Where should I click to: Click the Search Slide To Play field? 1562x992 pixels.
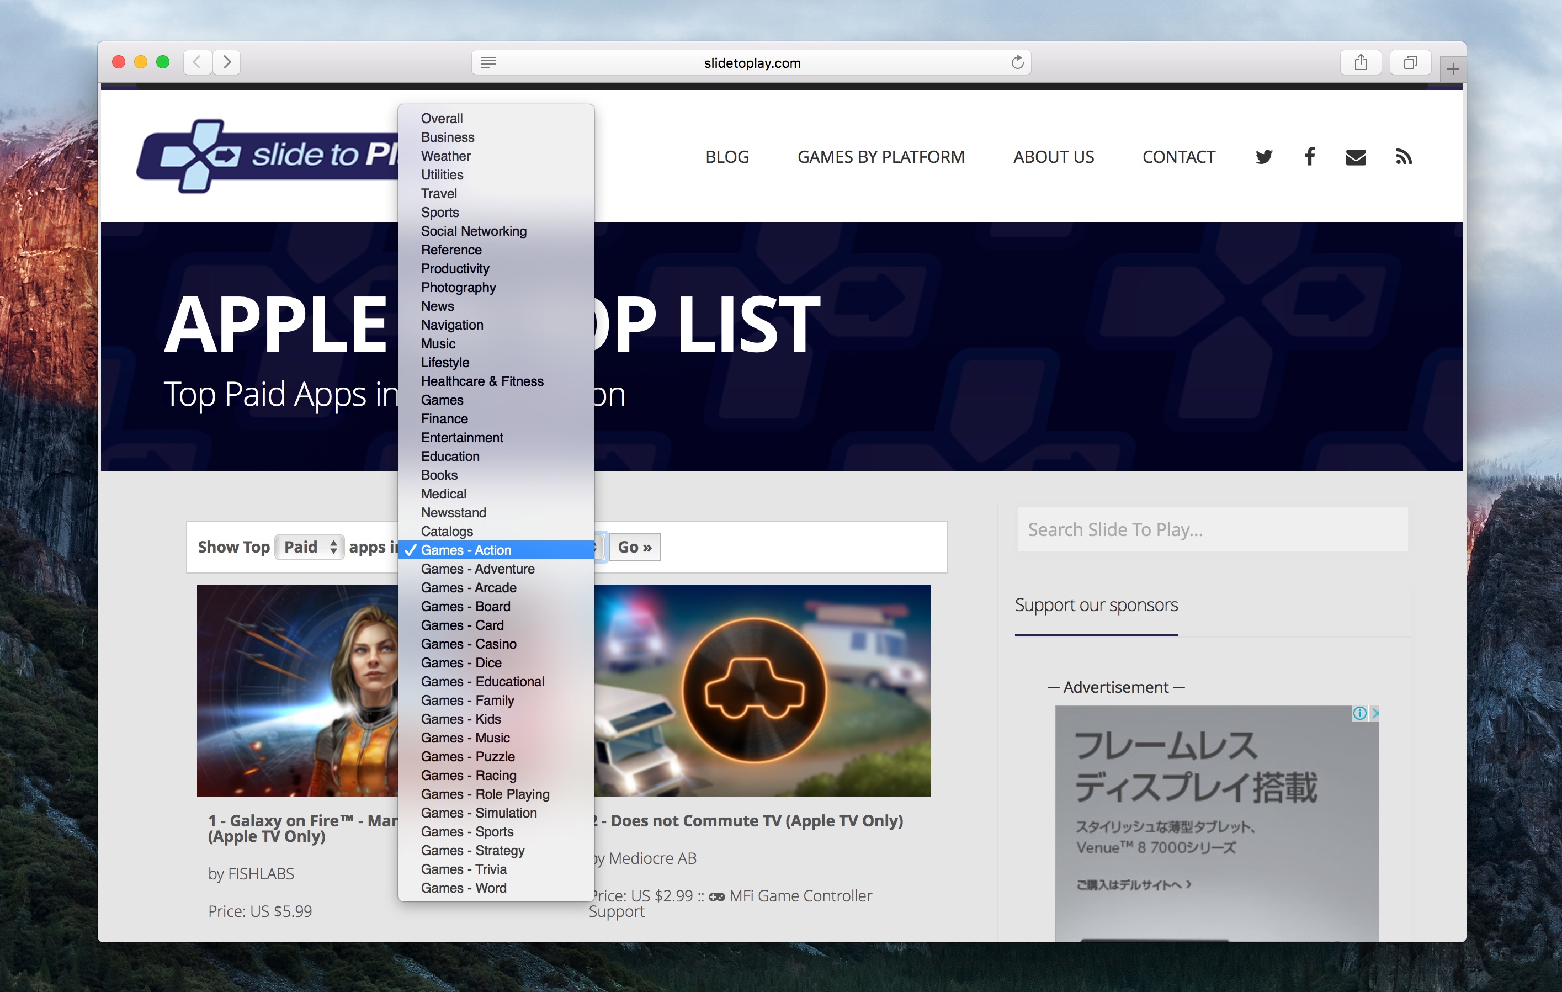[1213, 529]
